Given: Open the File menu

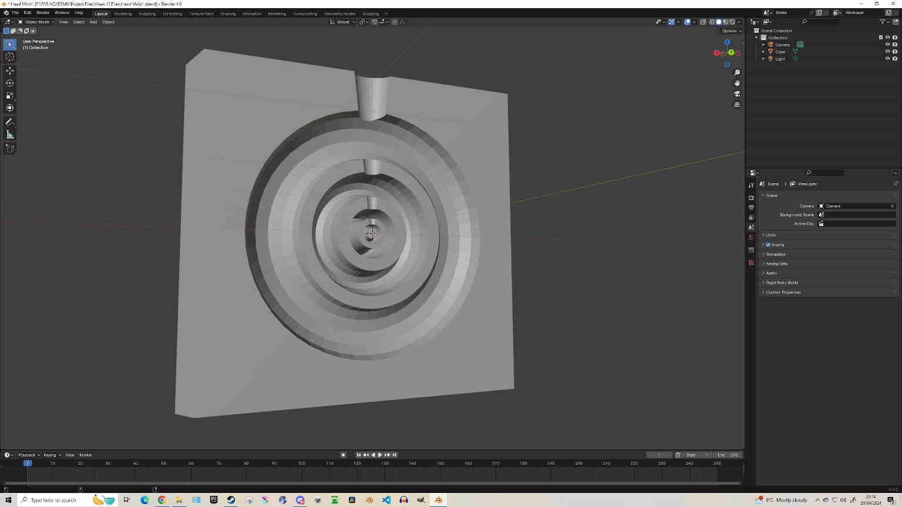Looking at the screenshot, I should (x=15, y=12).
